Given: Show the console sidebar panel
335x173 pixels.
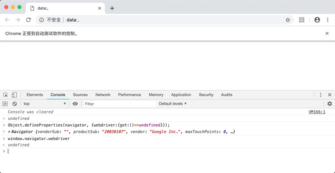Looking at the screenshot, I should (x=5, y=104).
